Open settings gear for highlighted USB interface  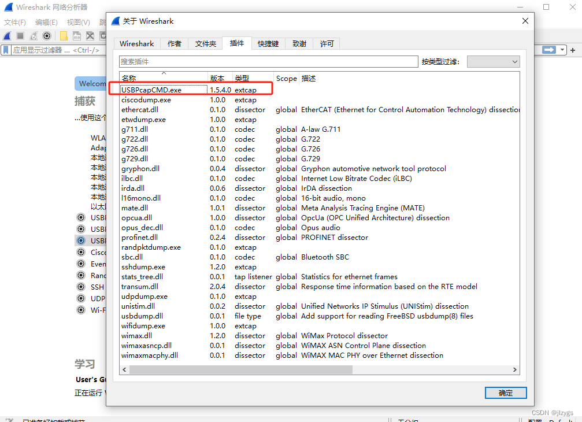[80, 240]
